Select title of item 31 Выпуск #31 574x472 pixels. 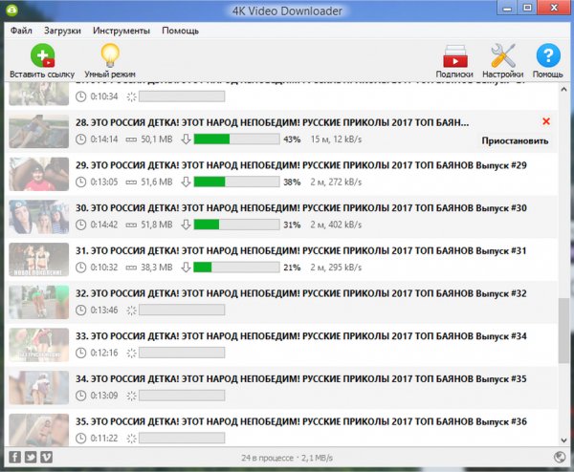coord(301,250)
